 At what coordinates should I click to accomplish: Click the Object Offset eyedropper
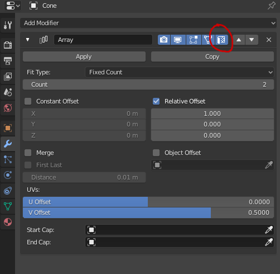pos(269,165)
